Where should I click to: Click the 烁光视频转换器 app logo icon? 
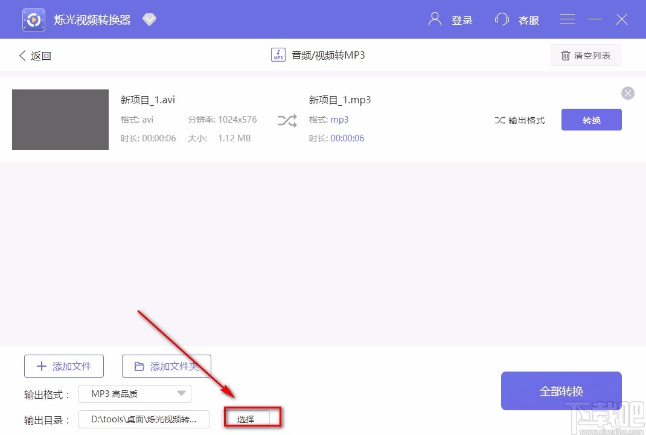coord(33,19)
